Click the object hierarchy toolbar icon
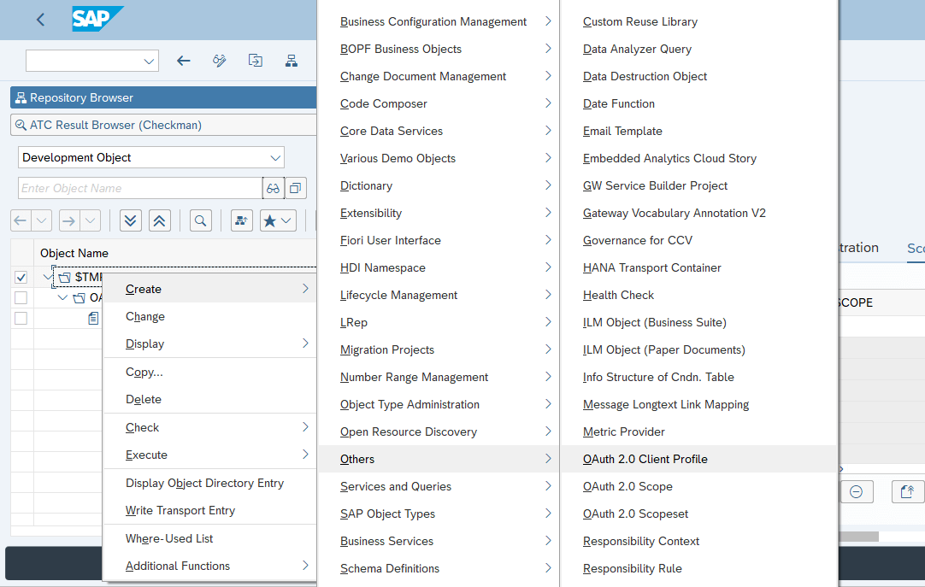The height and width of the screenshot is (587, 925). pos(292,61)
